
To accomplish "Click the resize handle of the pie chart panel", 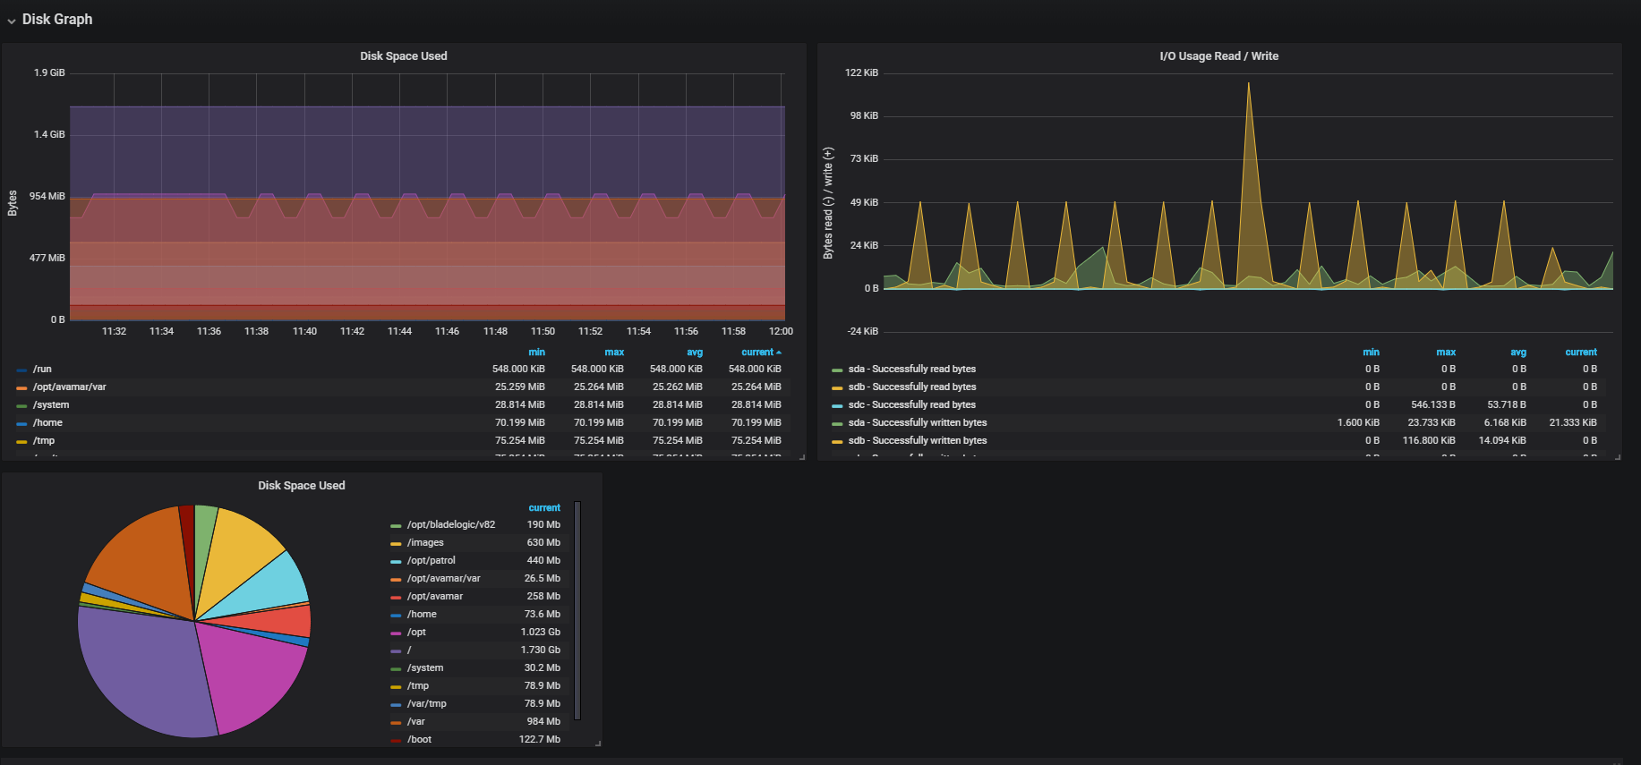I will [597, 743].
